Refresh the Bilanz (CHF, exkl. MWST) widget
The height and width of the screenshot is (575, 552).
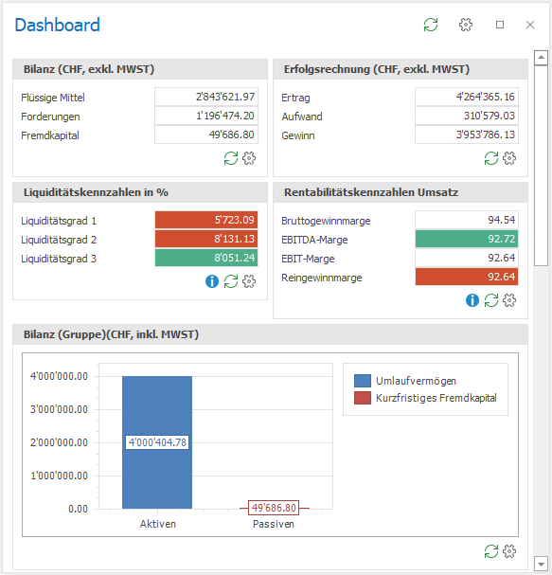(x=231, y=158)
